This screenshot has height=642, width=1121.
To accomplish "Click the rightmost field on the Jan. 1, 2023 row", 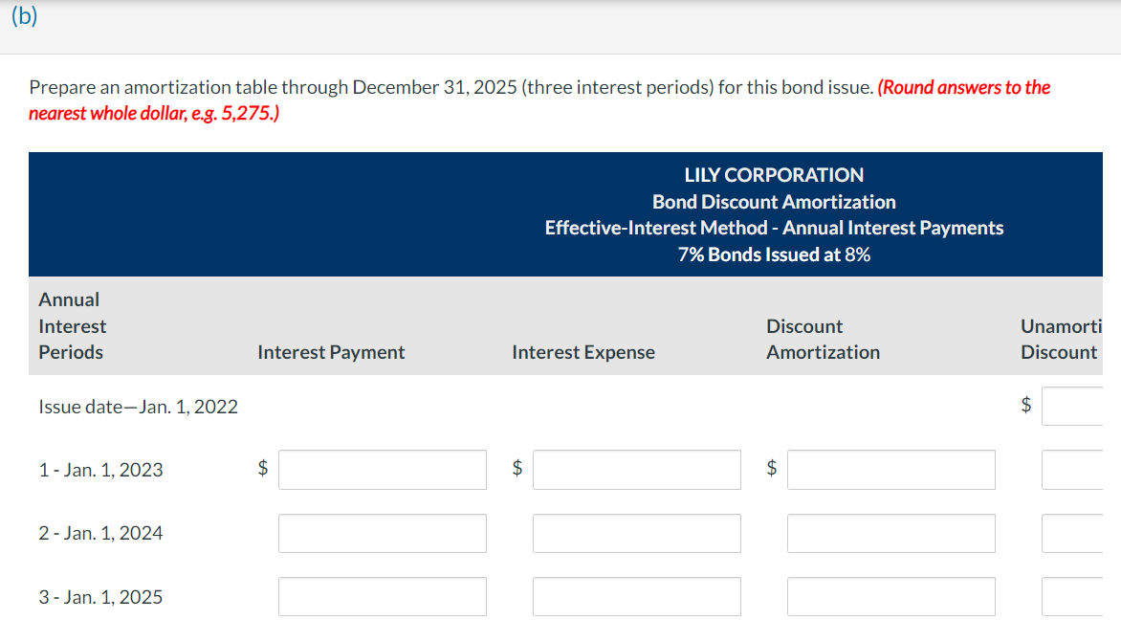I will [x=1081, y=469].
